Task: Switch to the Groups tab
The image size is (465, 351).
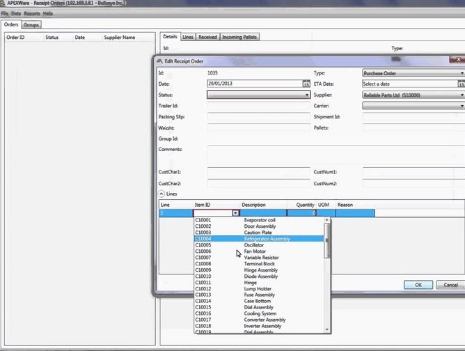Action: (x=31, y=25)
